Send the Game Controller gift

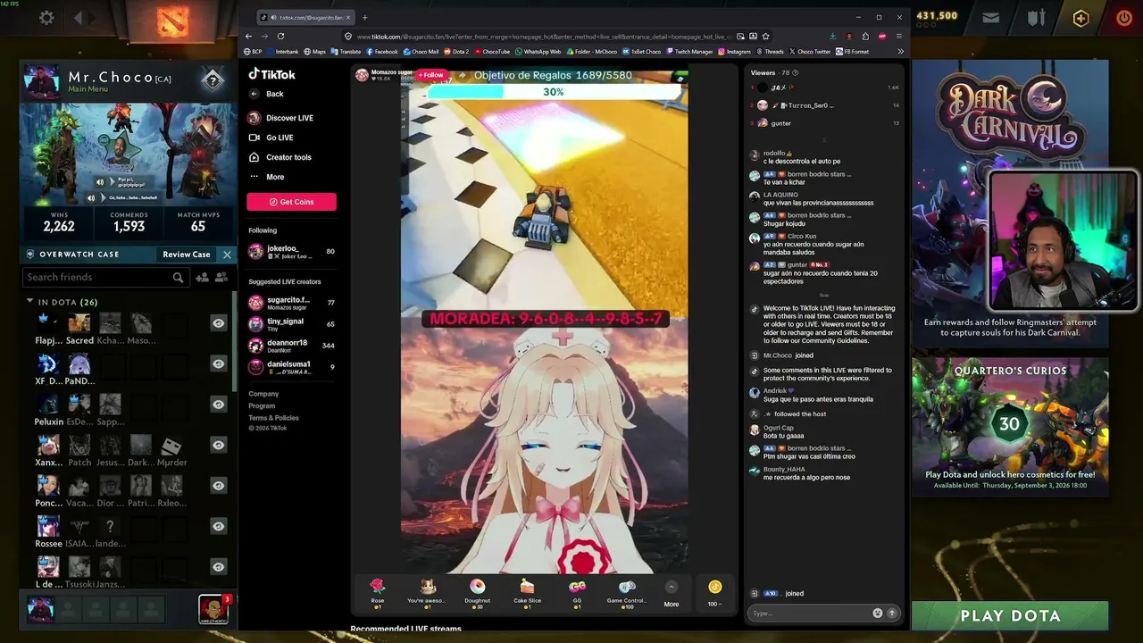[x=627, y=591]
